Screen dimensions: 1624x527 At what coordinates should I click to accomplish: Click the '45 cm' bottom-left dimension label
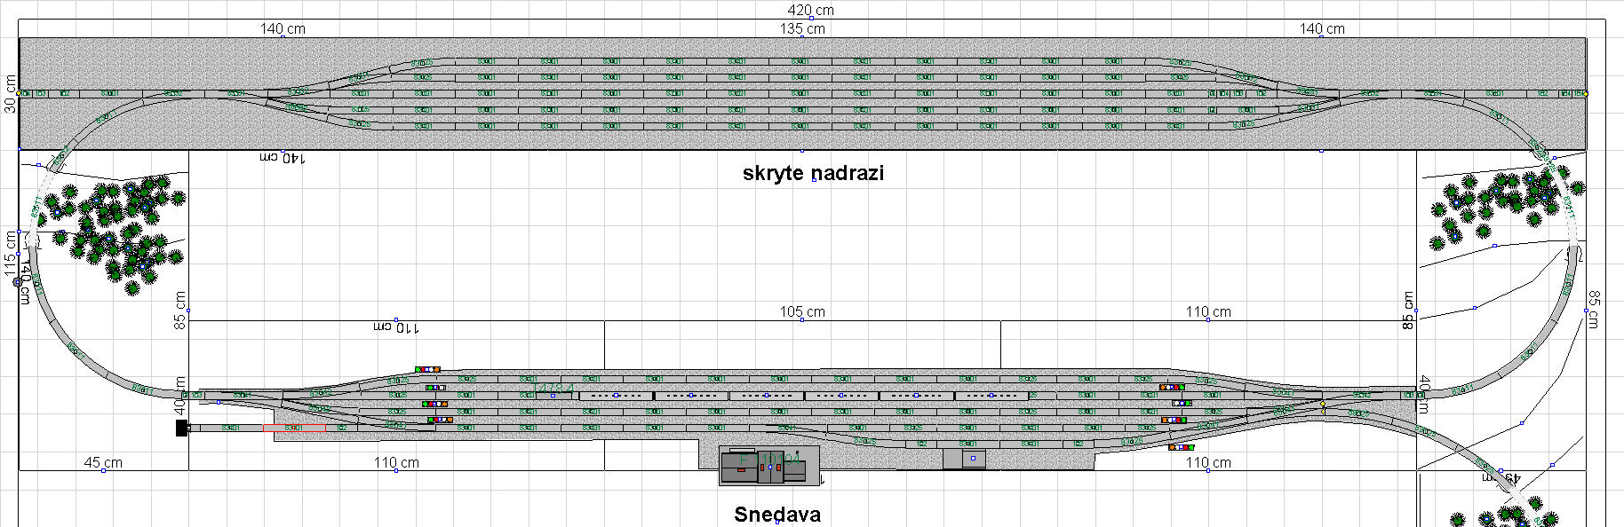click(103, 462)
